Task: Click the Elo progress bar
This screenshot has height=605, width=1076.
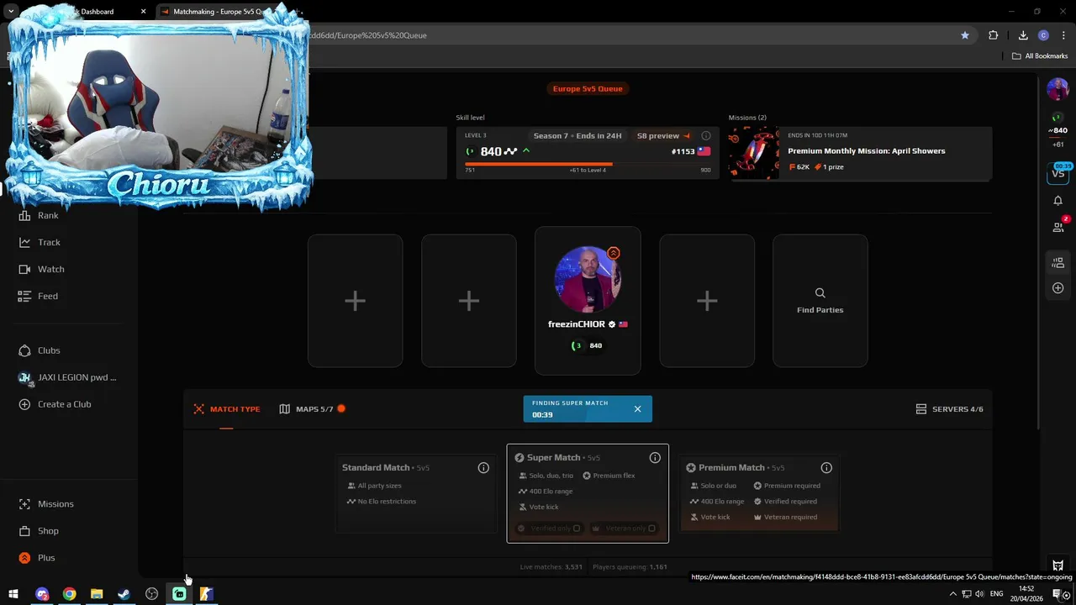Action: pyautogui.click(x=588, y=164)
